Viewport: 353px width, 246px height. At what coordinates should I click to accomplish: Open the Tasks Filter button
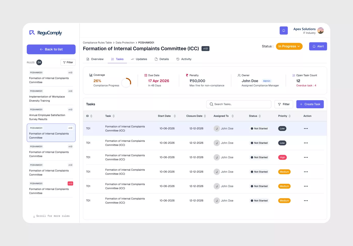point(284,104)
